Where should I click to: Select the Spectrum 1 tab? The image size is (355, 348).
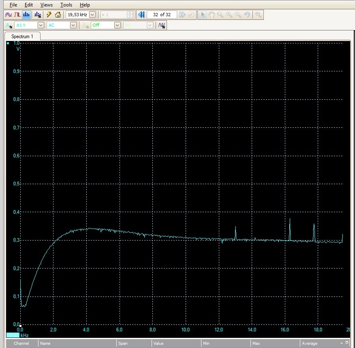[x=22, y=36]
